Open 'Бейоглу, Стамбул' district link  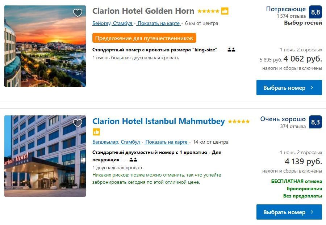point(112,24)
